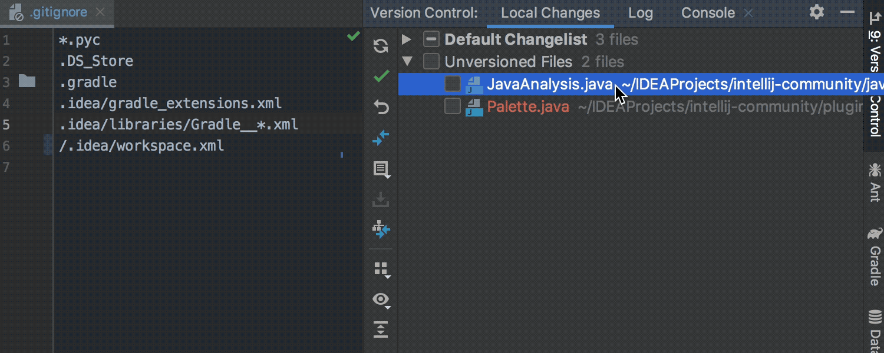Select Palette.java in Unversioned Files
This screenshot has height=353, width=884.
[x=528, y=106]
